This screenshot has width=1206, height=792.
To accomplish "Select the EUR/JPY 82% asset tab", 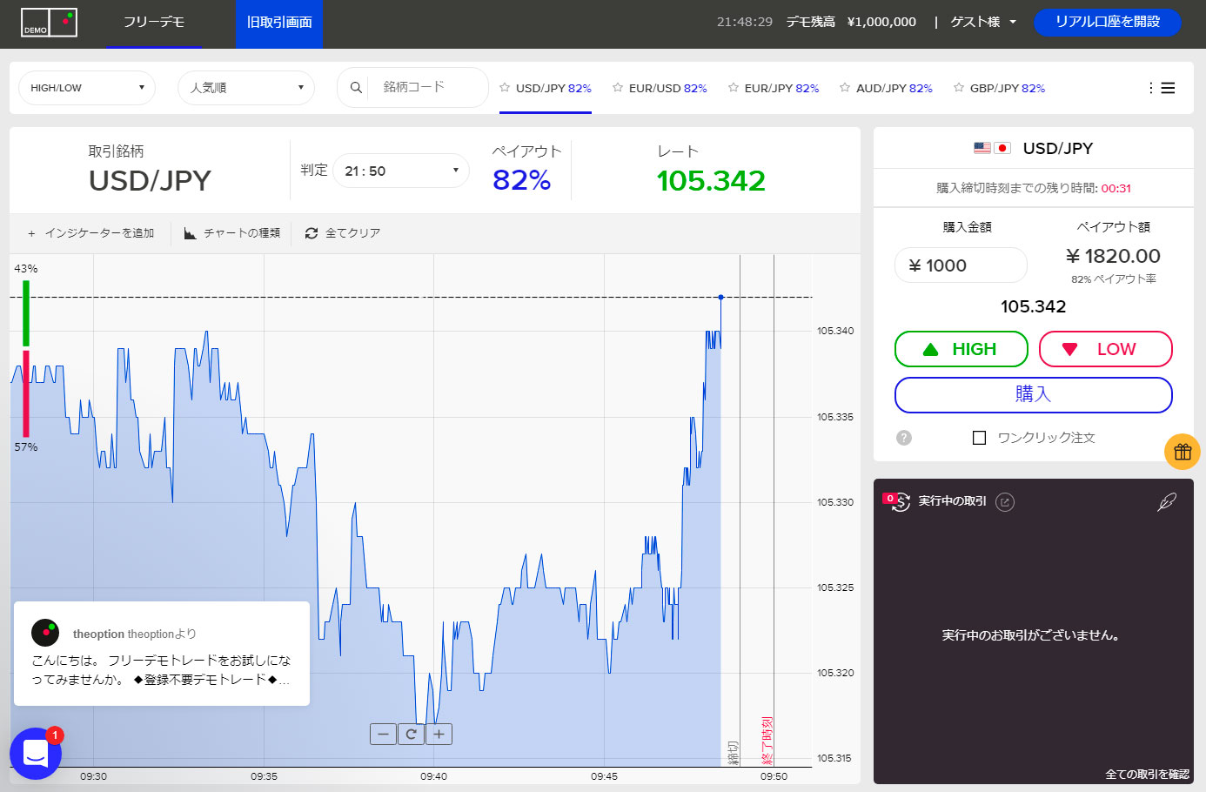I will coord(774,88).
